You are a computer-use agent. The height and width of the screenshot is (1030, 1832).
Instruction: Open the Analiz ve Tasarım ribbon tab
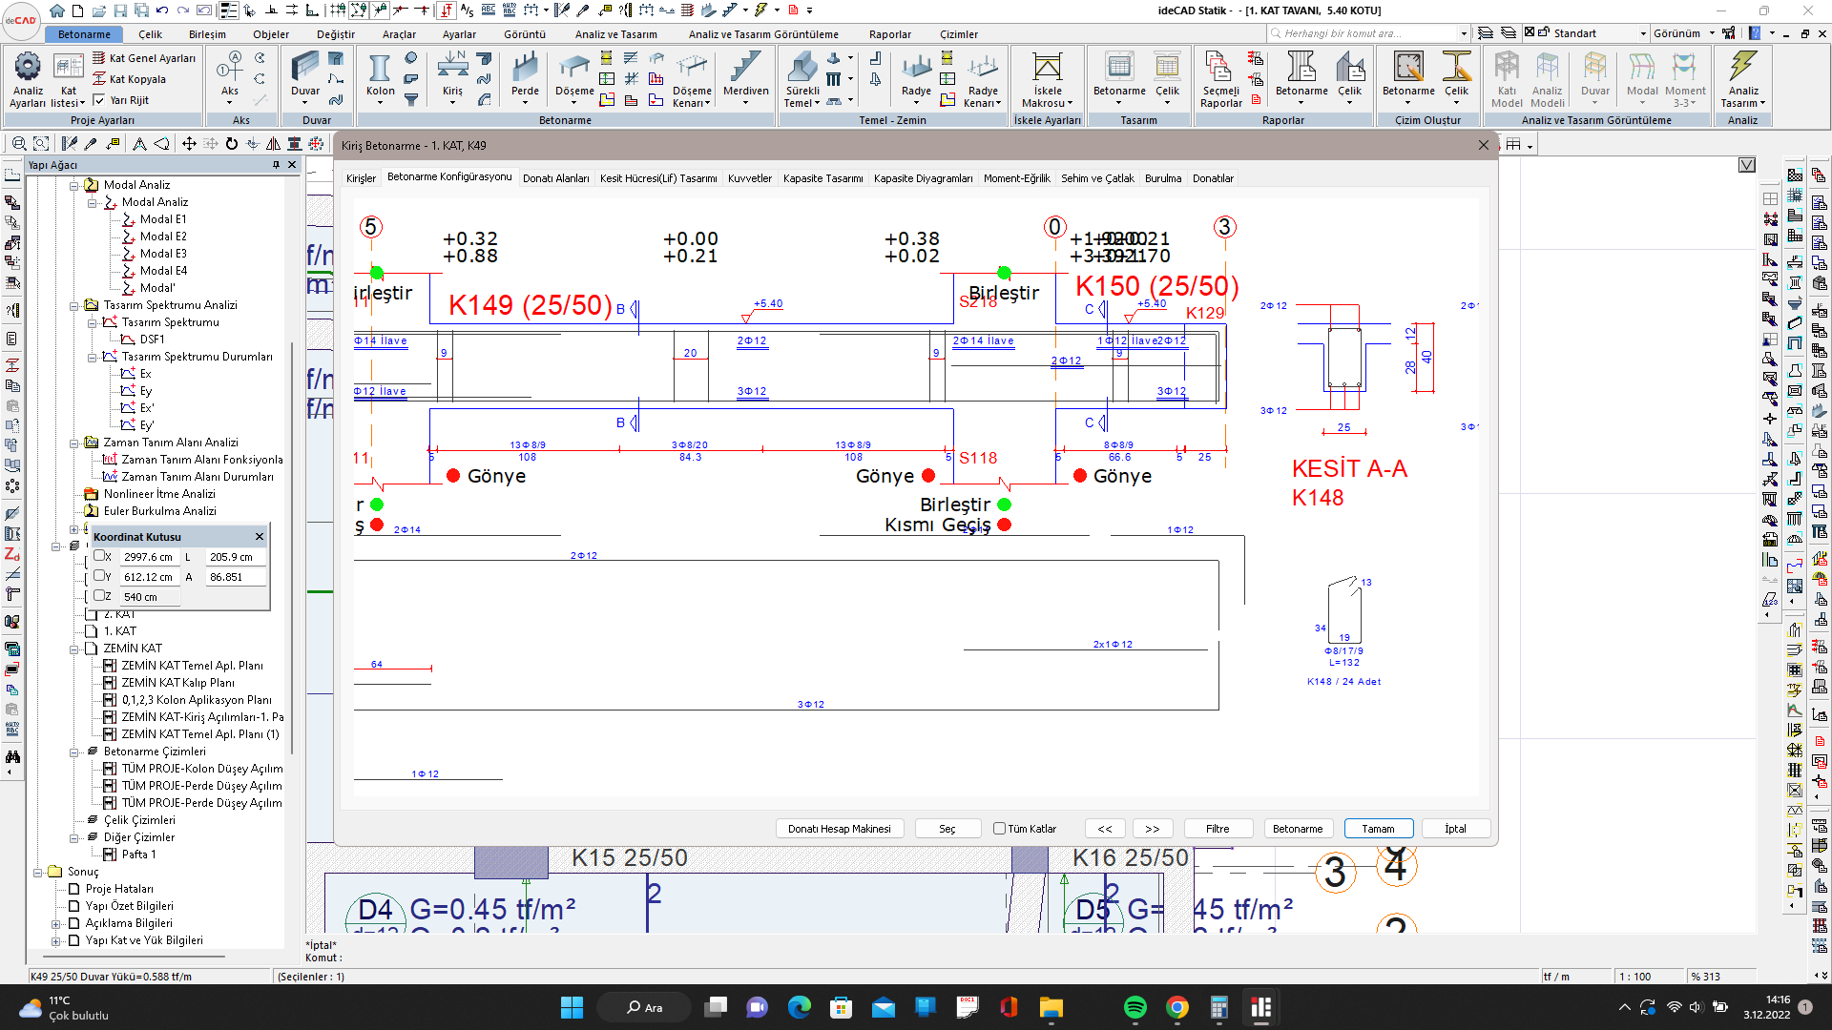coord(615,34)
